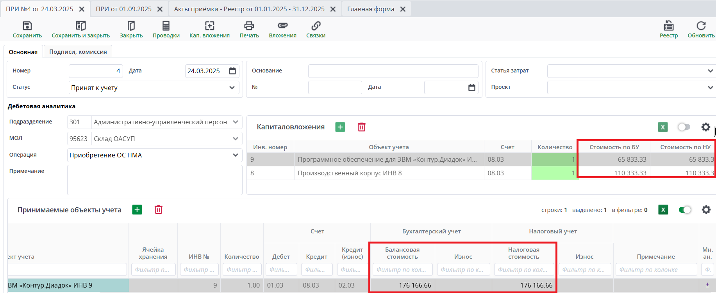
Task: Delete row in Принимаемые объекты учета
Action: [159, 210]
